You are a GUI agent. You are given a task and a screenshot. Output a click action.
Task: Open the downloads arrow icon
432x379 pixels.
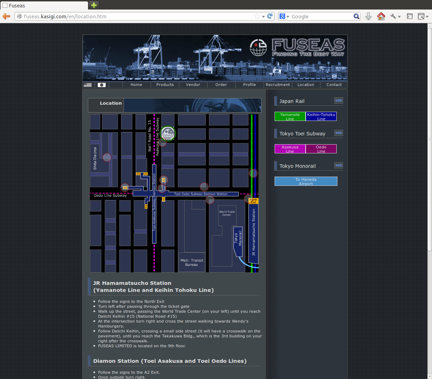(368, 16)
